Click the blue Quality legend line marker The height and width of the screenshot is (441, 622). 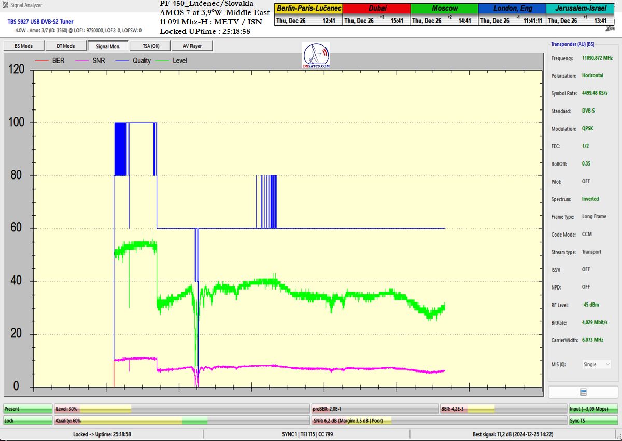click(x=122, y=61)
